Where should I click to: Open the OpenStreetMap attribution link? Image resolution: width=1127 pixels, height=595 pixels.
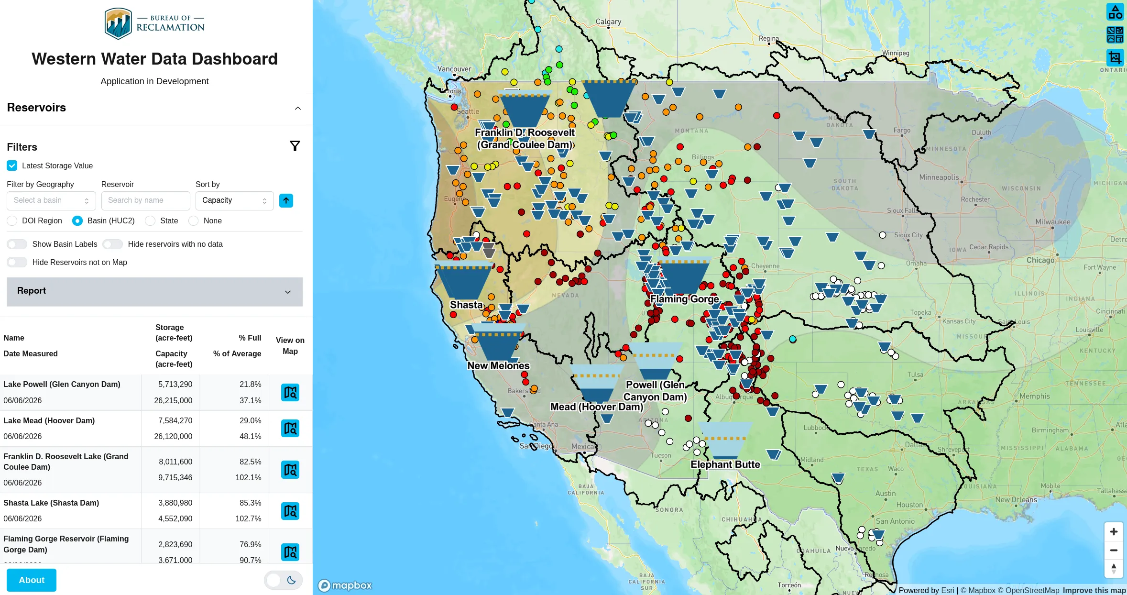pyautogui.click(x=1028, y=590)
